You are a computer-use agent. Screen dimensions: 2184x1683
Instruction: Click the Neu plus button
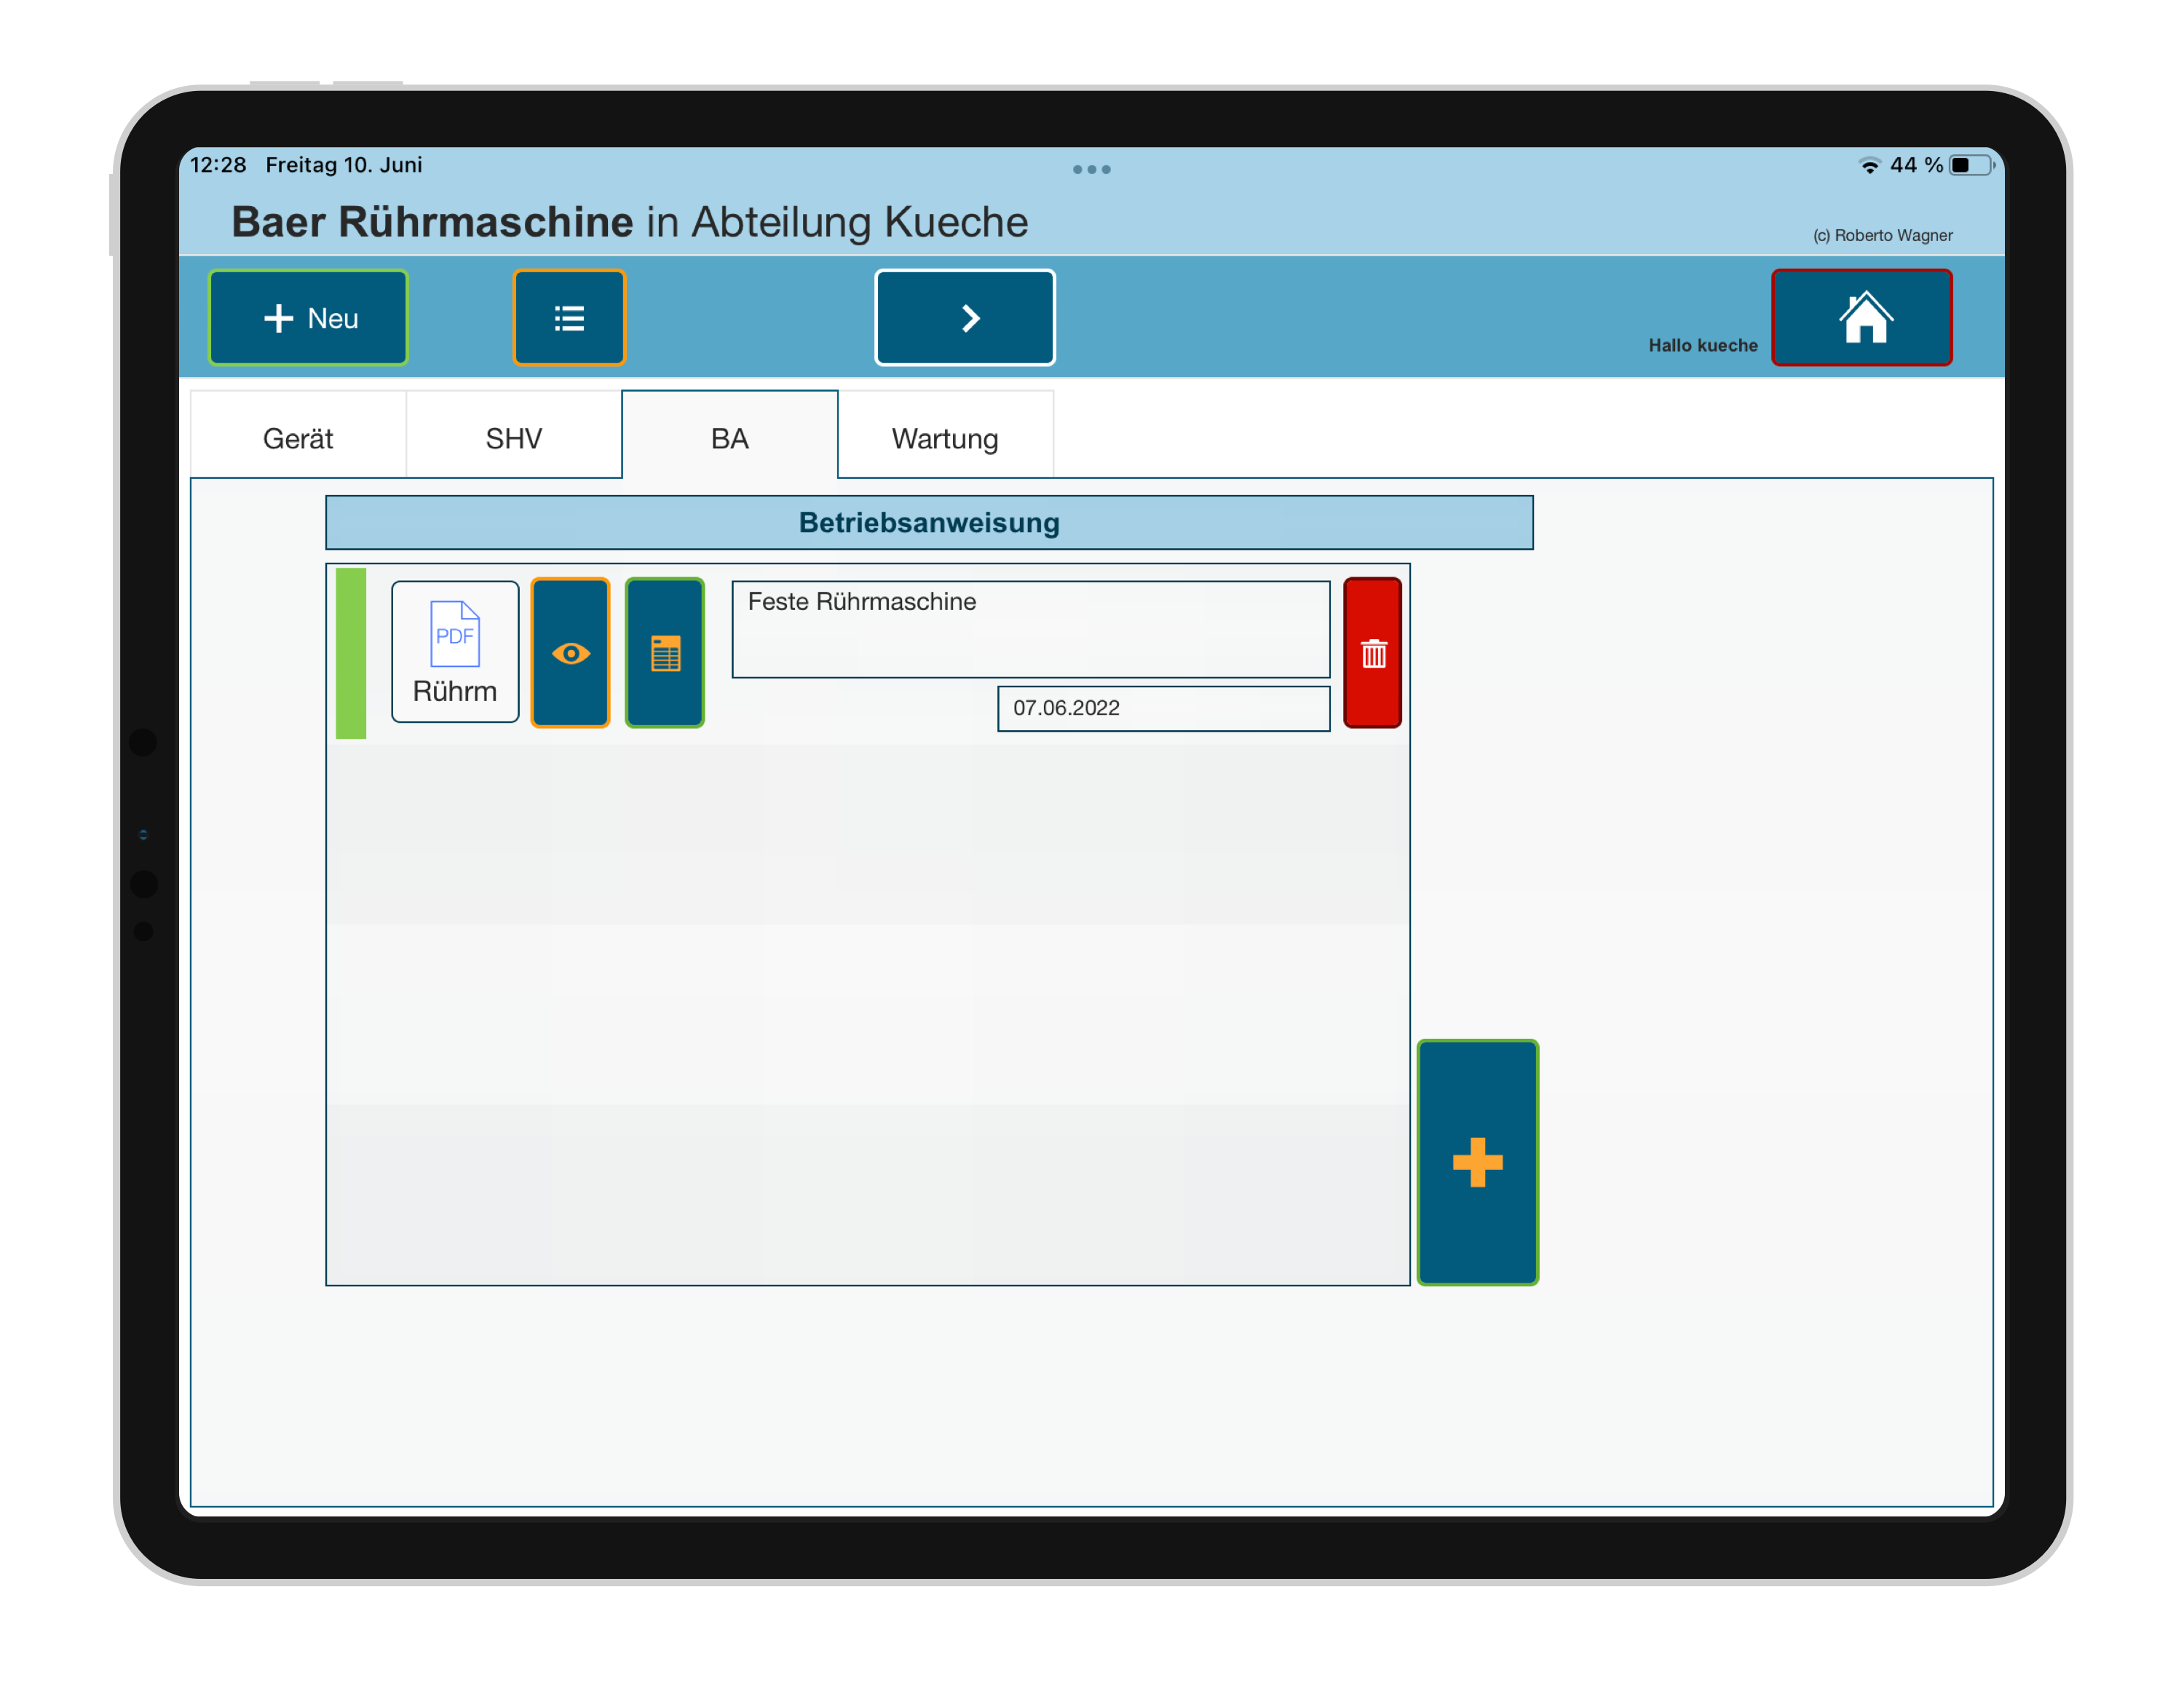(x=308, y=318)
